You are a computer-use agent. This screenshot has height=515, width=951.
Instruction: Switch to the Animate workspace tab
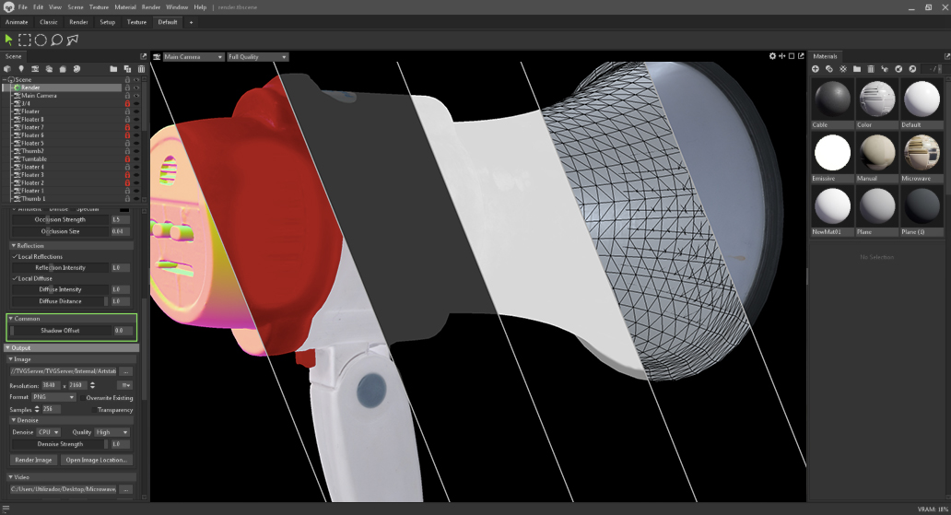(17, 22)
